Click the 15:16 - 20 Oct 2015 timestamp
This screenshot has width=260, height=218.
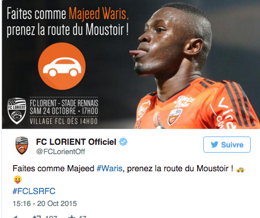click(45, 203)
